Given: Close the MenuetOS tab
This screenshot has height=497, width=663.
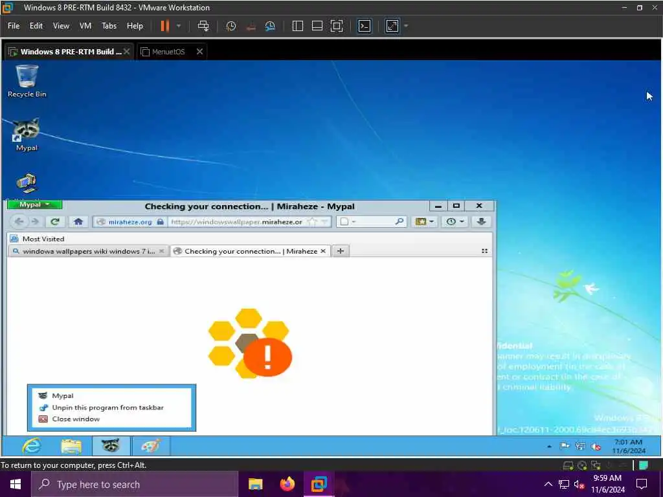Looking at the screenshot, I should tap(199, 52).
